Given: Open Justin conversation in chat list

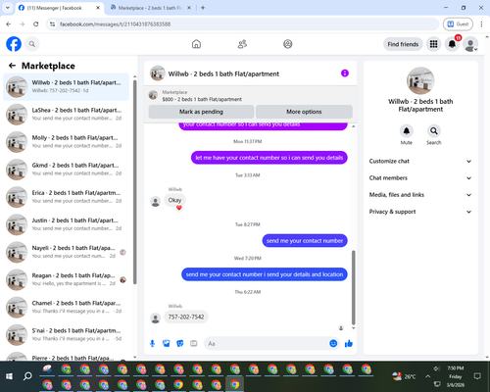Looking at the screenshot, I should click(x=67, y=224).
